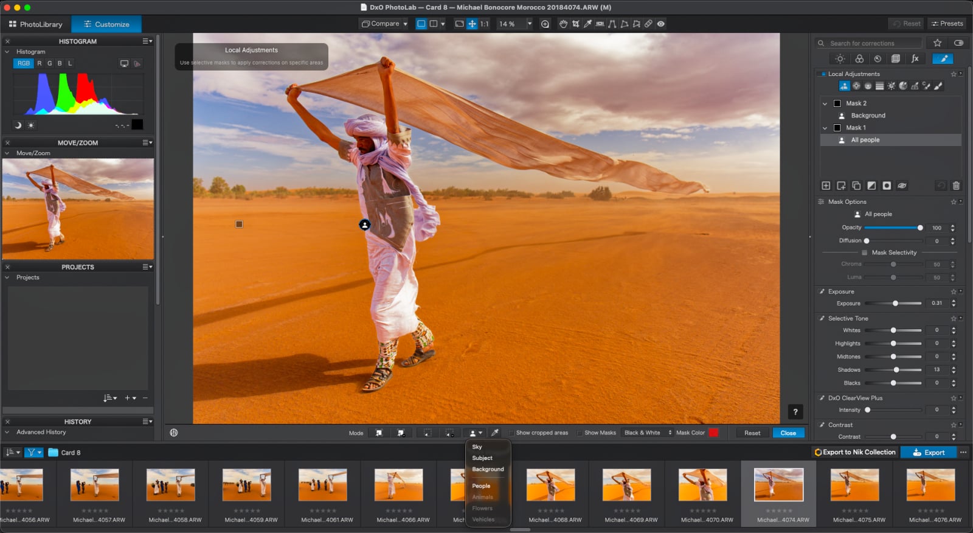Enable Mask Selectivity checkbox

click(864, 253)
